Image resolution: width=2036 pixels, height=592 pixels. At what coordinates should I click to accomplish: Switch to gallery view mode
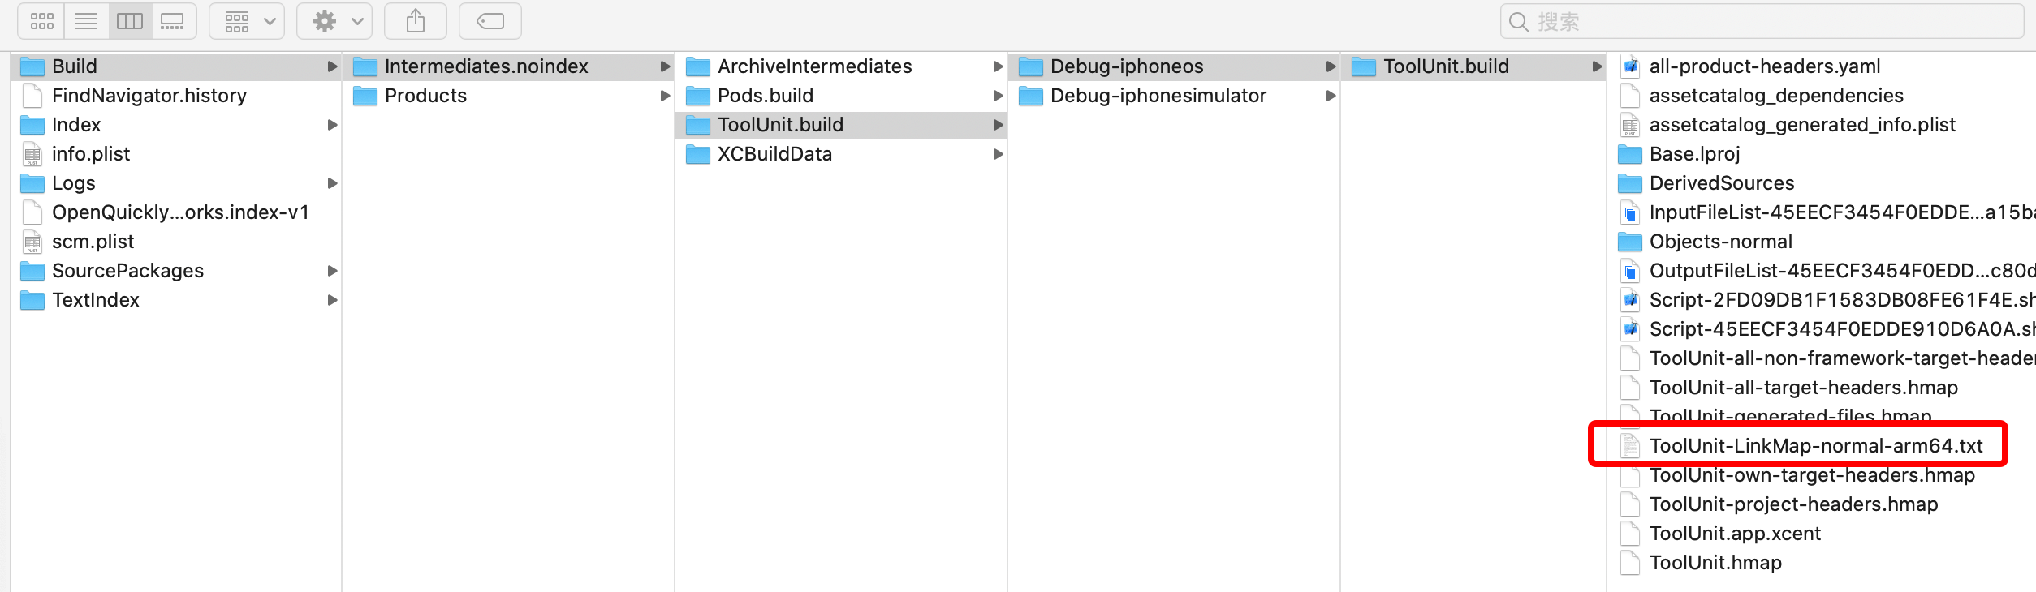(173, 21)
